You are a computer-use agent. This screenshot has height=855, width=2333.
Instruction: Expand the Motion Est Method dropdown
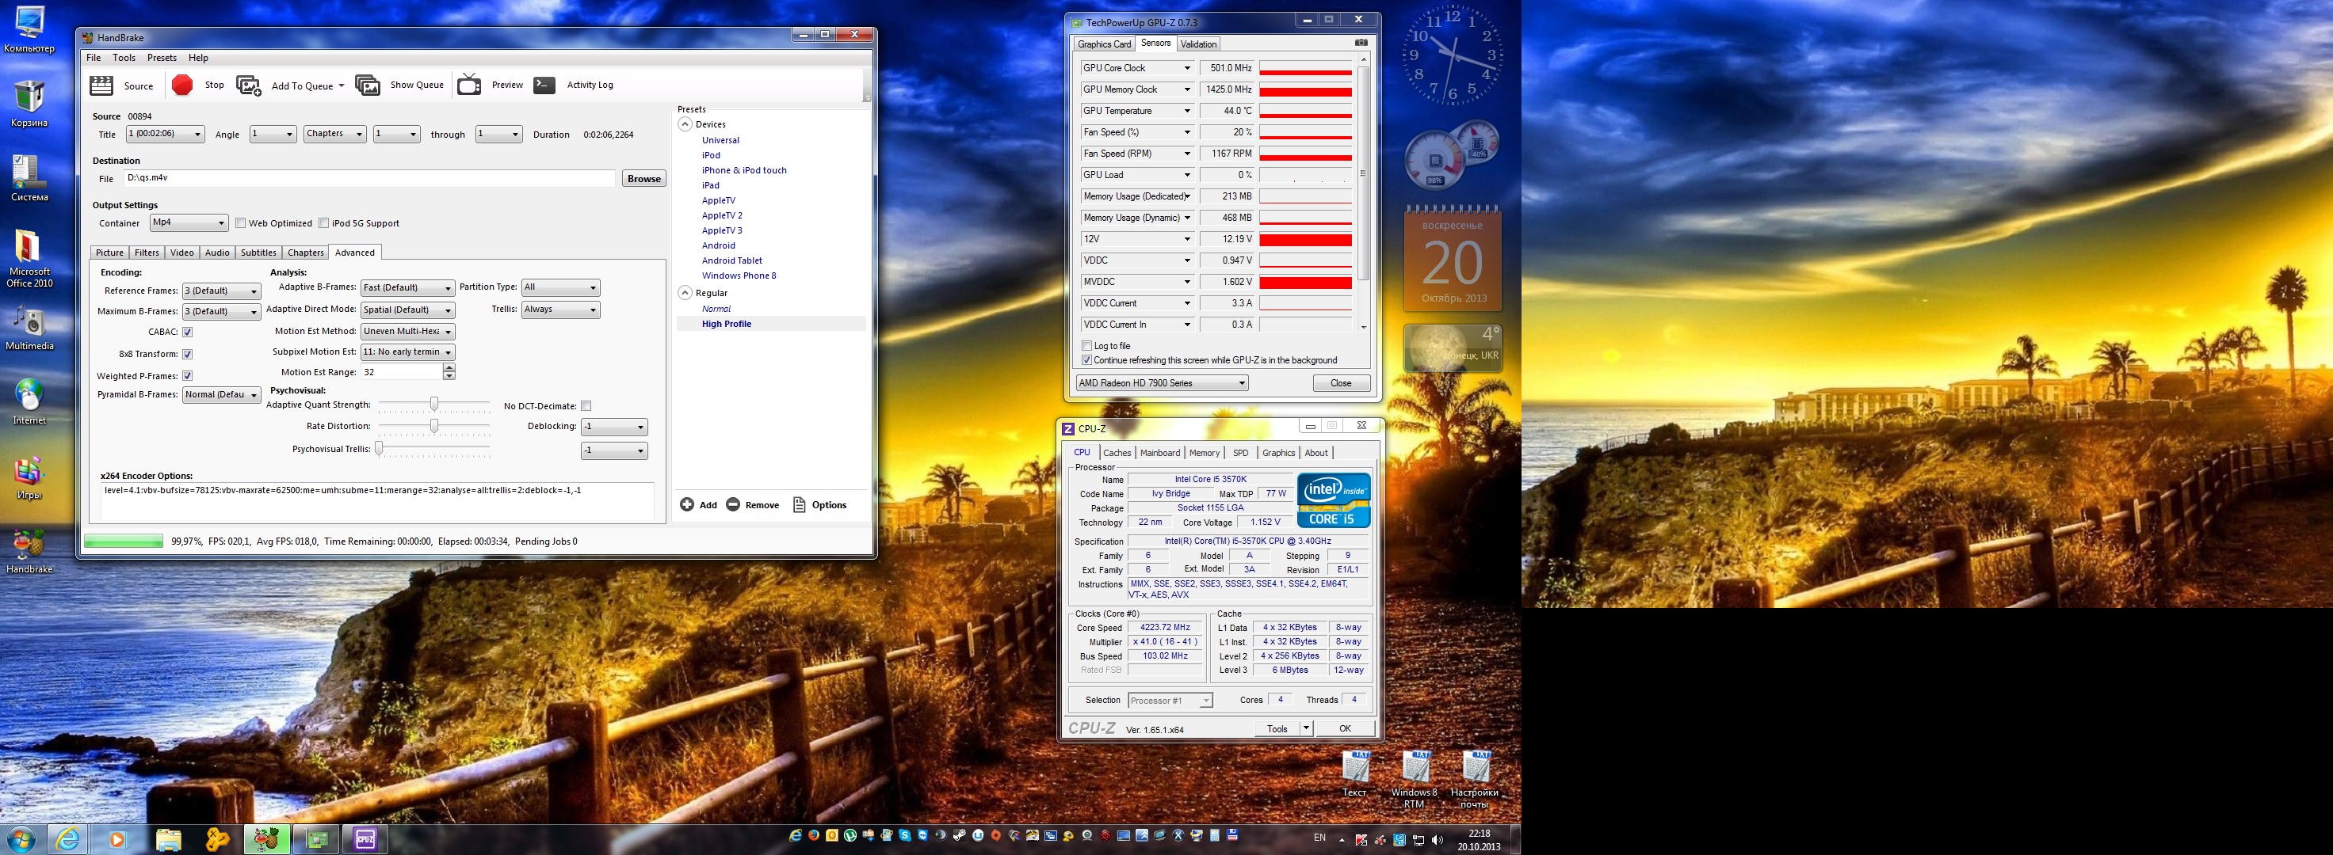click(x=407, y=331)
